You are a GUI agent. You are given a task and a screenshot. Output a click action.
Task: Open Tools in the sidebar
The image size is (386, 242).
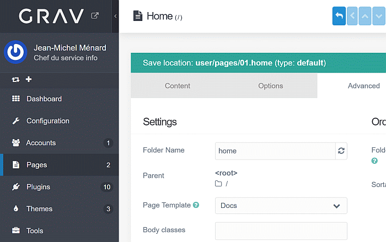[35, 231]
